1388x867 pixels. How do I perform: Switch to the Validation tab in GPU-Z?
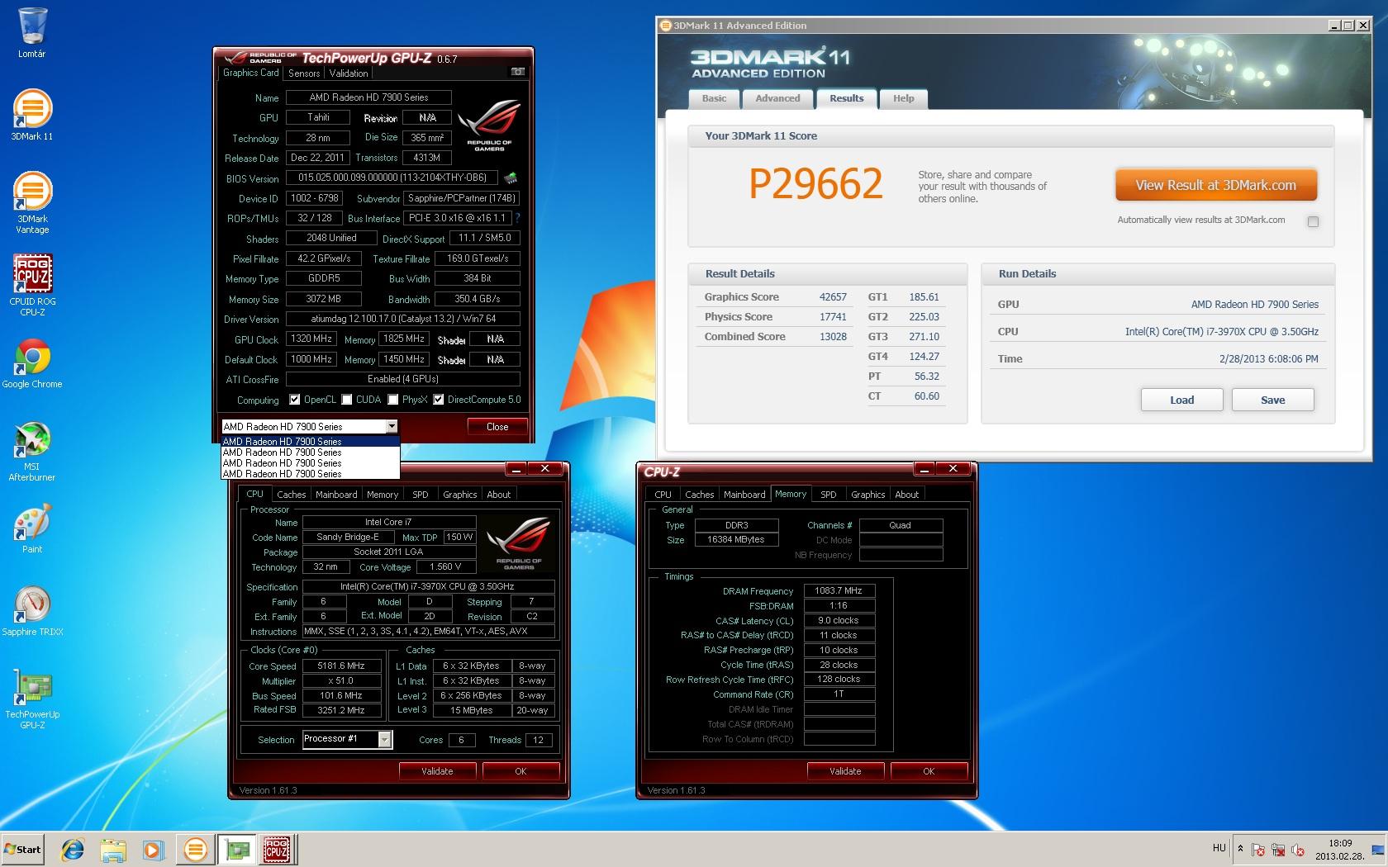[x=349, y=73]
